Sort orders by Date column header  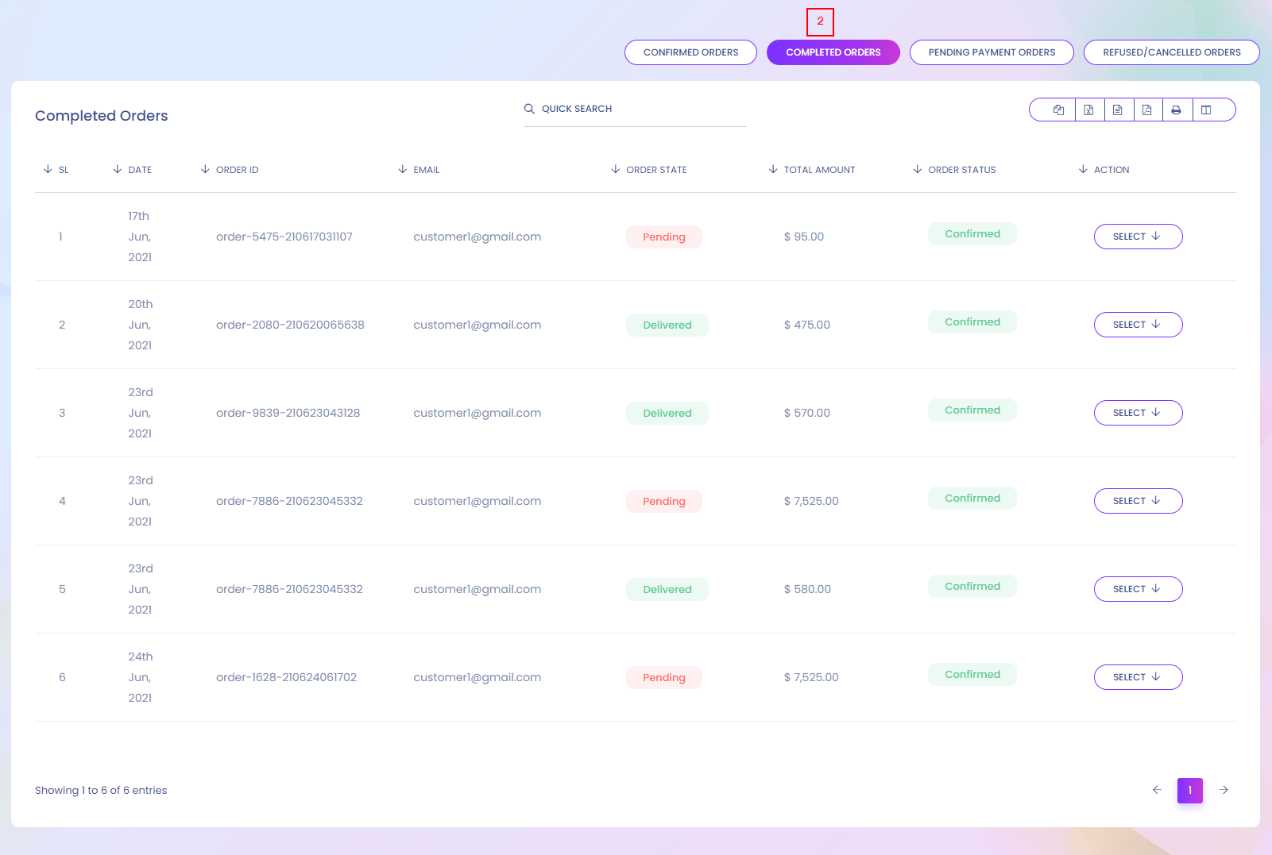tap(139, 170)
